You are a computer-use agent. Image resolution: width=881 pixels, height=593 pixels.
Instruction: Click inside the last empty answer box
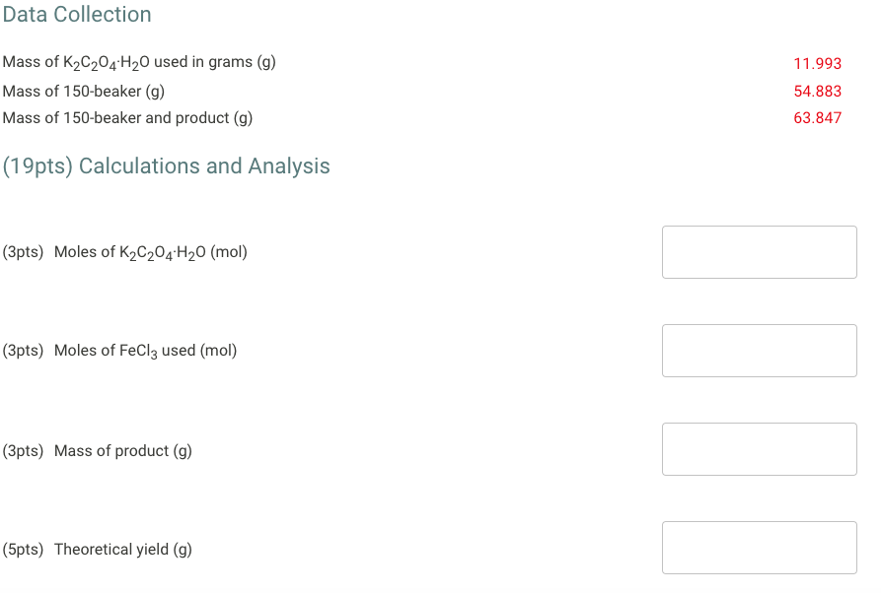(x=759, y=547)
